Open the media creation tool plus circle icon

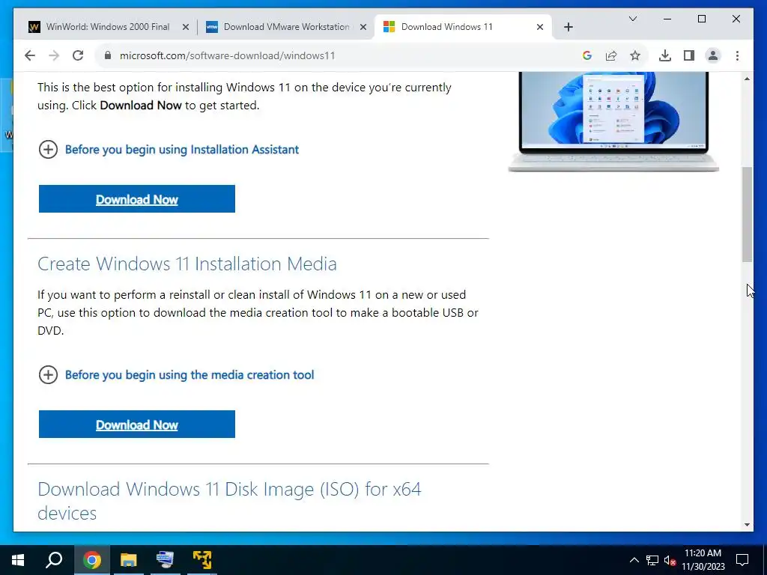(48, 375)
